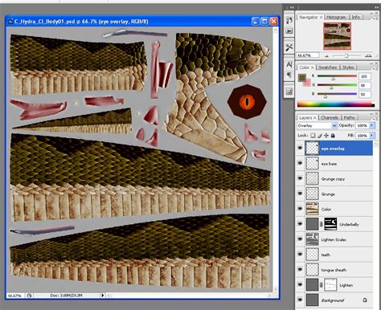
Task: Click the Photoshop icon in document title bar
Action: 10,22
